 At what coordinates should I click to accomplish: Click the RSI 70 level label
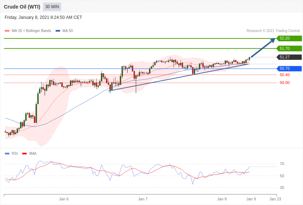click(282, 164)
